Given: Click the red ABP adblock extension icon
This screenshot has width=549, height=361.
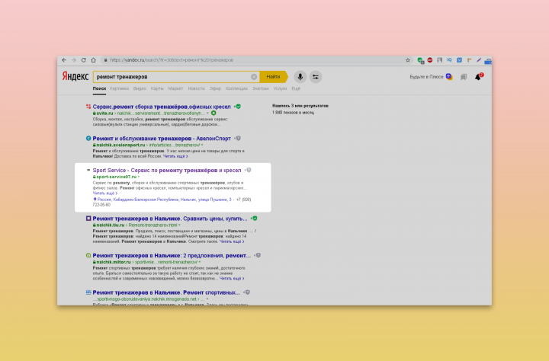Looking at the screenshot, I should 430,60.
